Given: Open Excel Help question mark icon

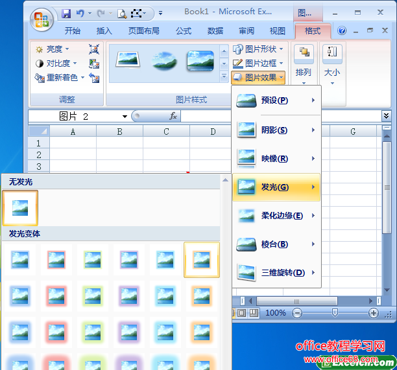Looking at the screenshot, I should coord(342,31).
